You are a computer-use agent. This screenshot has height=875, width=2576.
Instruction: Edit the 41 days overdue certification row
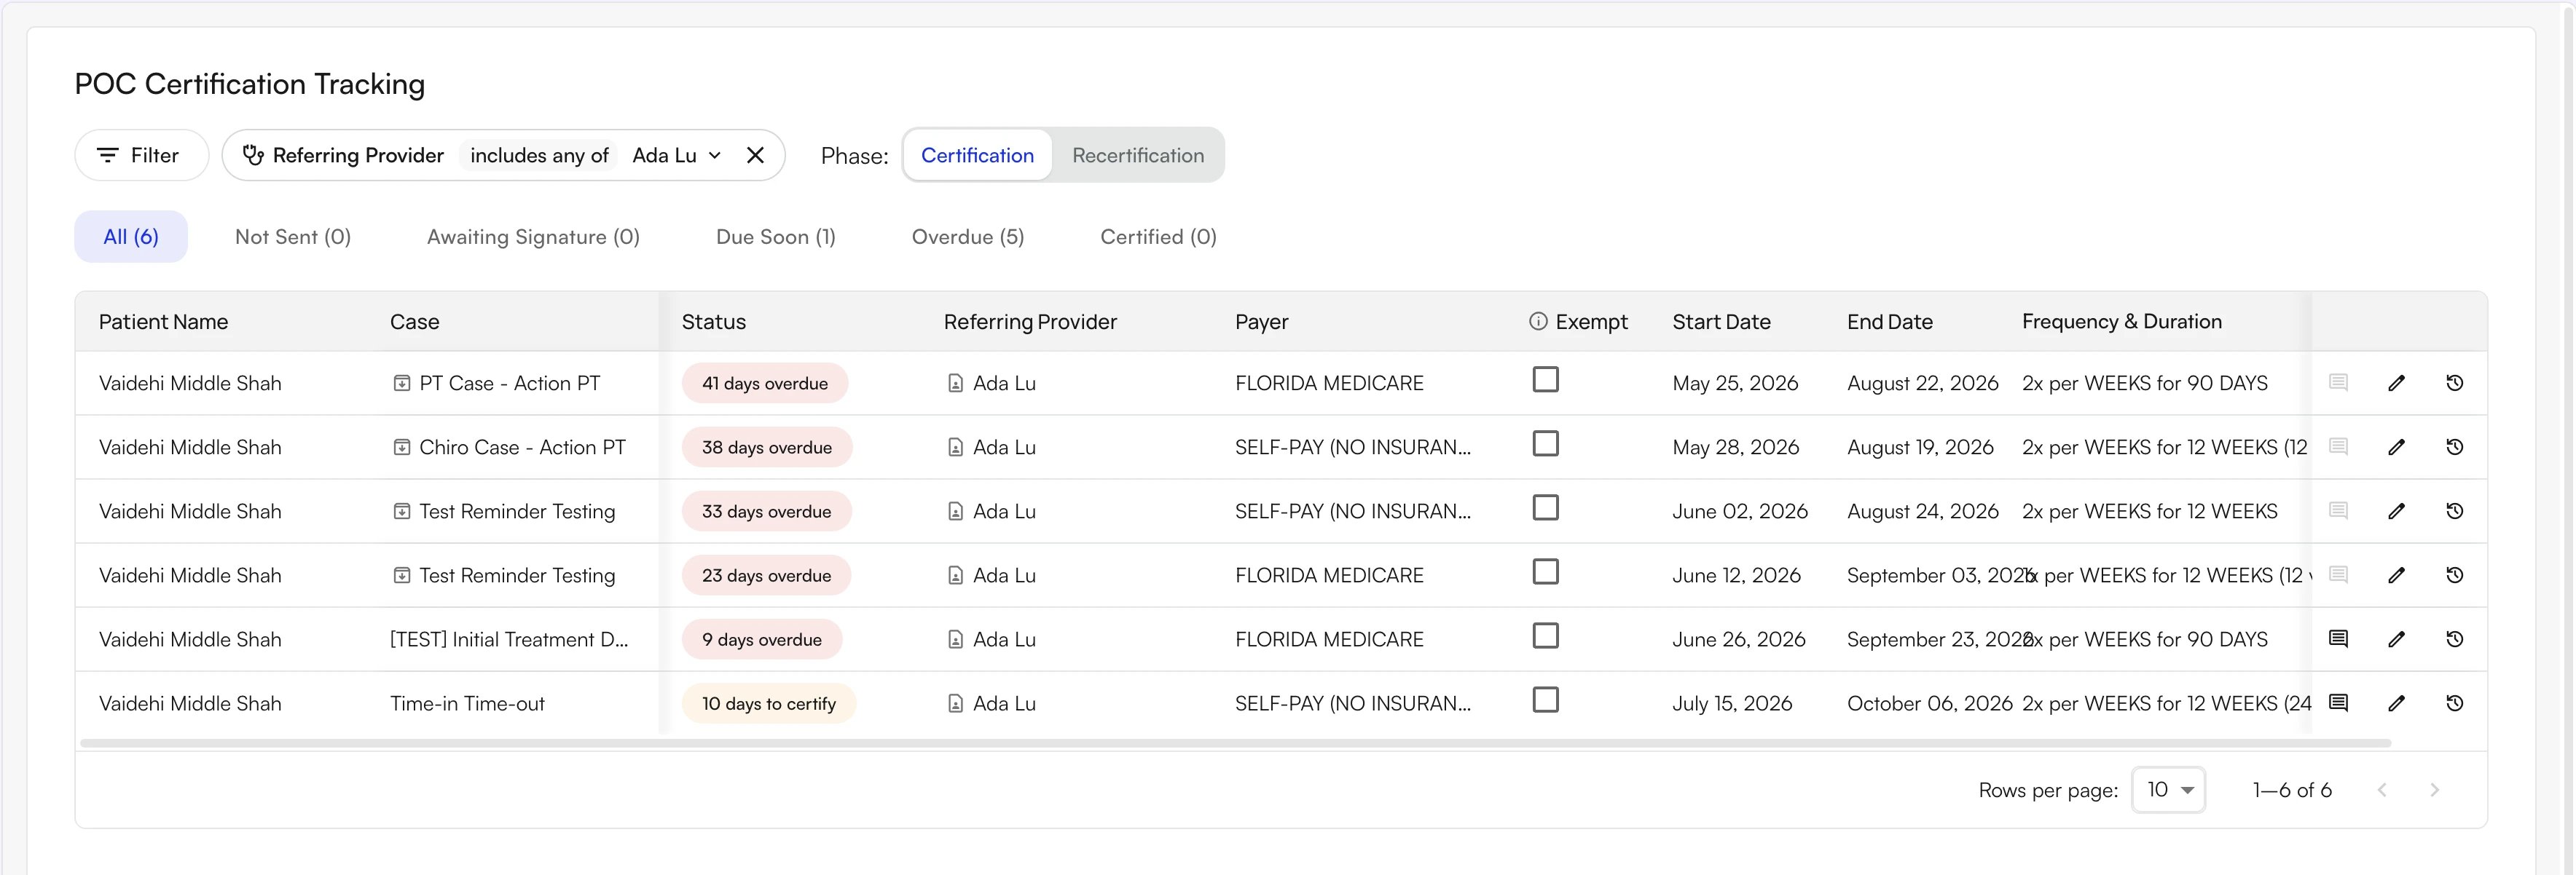(x=2396, y=383)
